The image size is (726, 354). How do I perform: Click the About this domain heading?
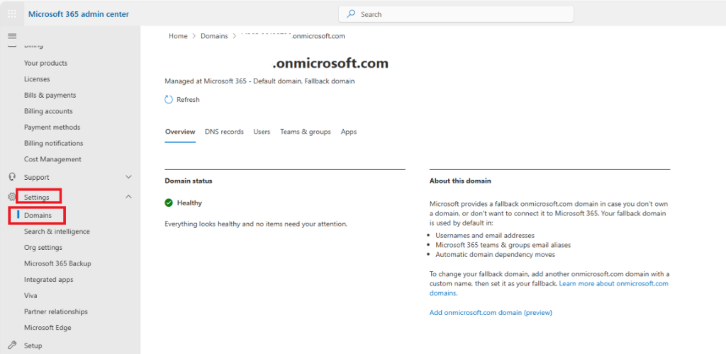point(460,181)
